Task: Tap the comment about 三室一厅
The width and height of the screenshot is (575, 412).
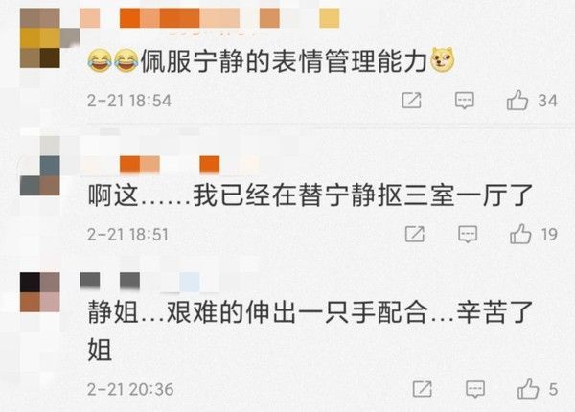Action: click(310, 195)
